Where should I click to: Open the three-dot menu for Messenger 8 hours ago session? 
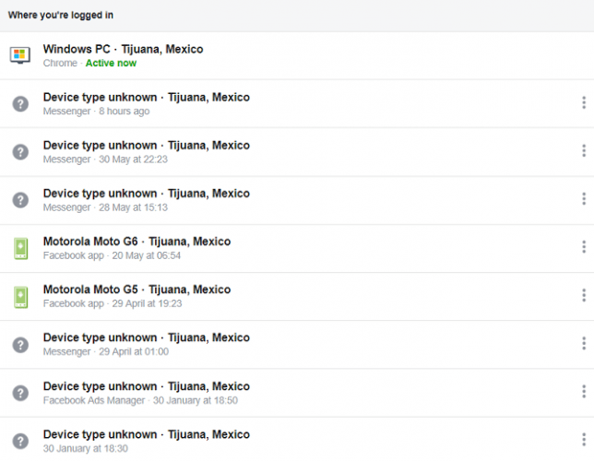point(584,103)
